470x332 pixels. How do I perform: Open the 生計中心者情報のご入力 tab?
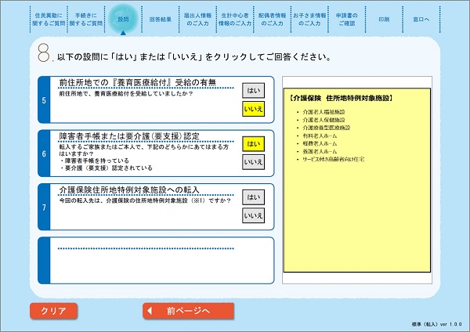234,19
